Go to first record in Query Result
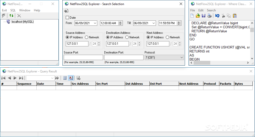This screenshot has height=137, width=255. tap(4, 78)
